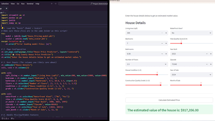
Task: Click the Month of Sale slider handle
Action: click(201, 85)
